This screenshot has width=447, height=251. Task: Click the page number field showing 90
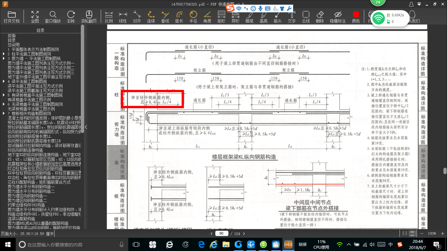pyautogui.click(x=222, y=233)
